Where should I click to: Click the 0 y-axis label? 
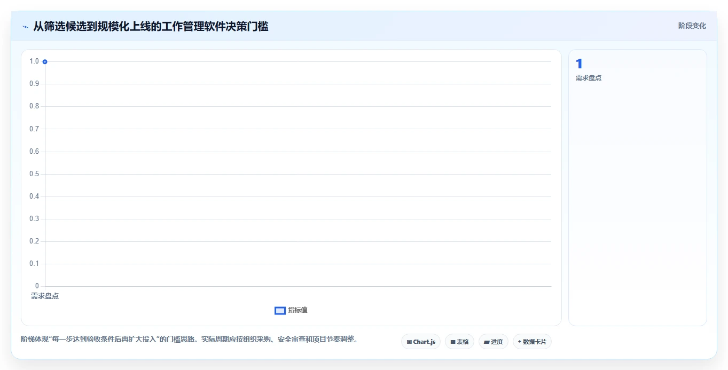37,286
